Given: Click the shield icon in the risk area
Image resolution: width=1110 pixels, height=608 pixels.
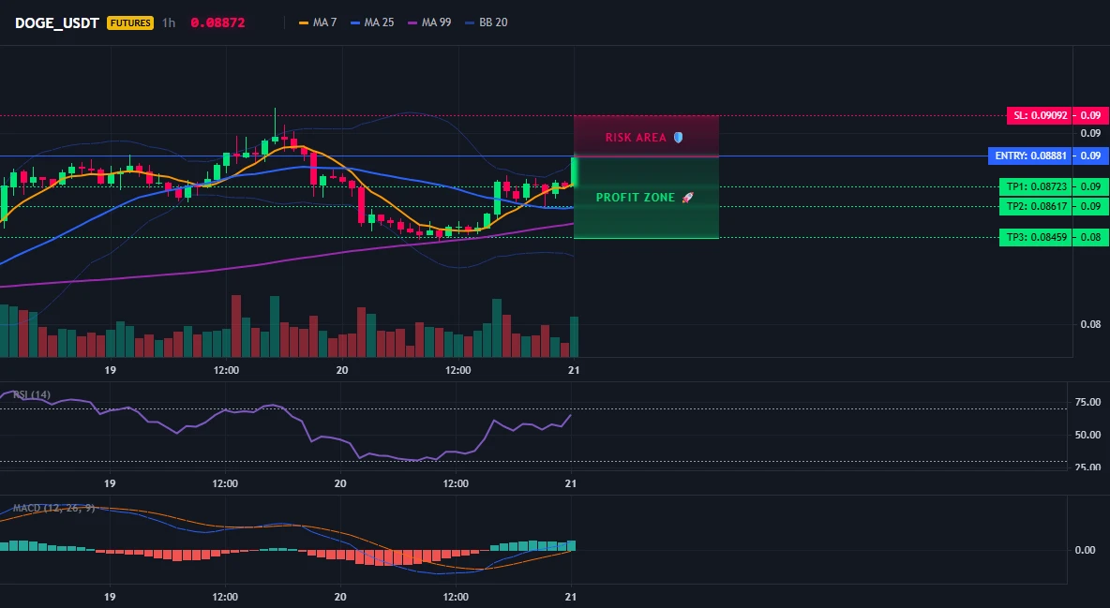Looking at the screenshot, I should [678, 138].
